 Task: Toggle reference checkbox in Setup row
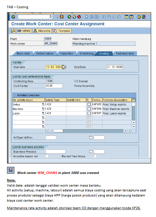[89, 104]
